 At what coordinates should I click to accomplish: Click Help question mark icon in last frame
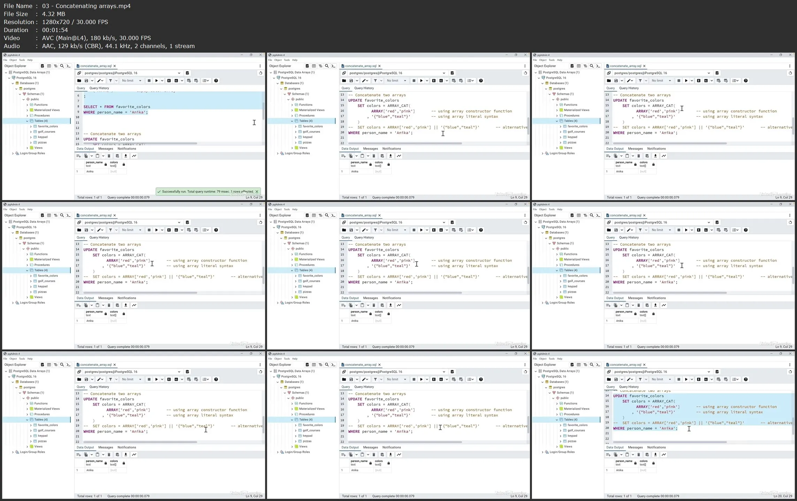(746, 379)
